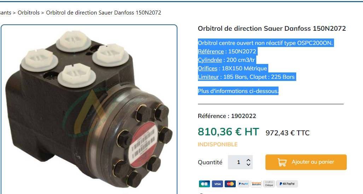The image size is (363, 194).
Task: Click the last breadcrumb Orbitrol de direction Sauer Danfoss
Action: [x=104, y=12]
